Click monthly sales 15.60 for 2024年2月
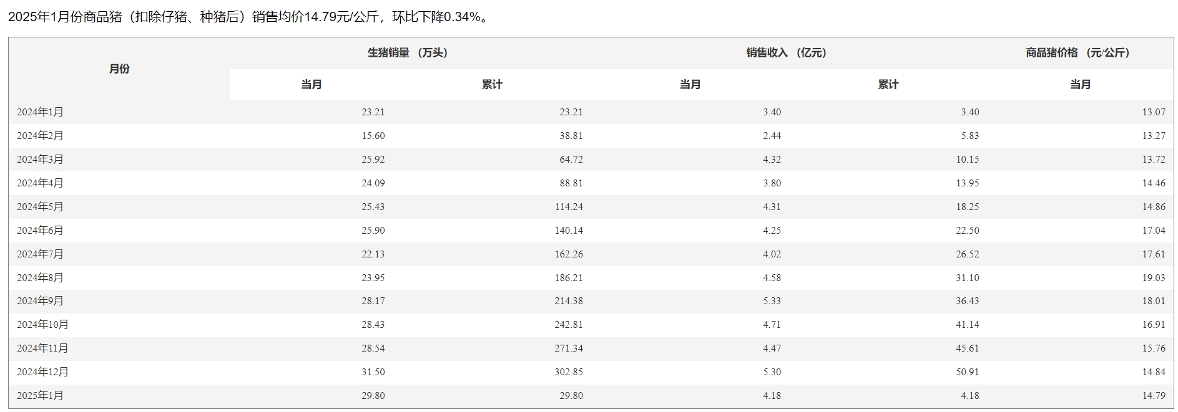This screenshot has height=412, width=1178. click(373, 136)
